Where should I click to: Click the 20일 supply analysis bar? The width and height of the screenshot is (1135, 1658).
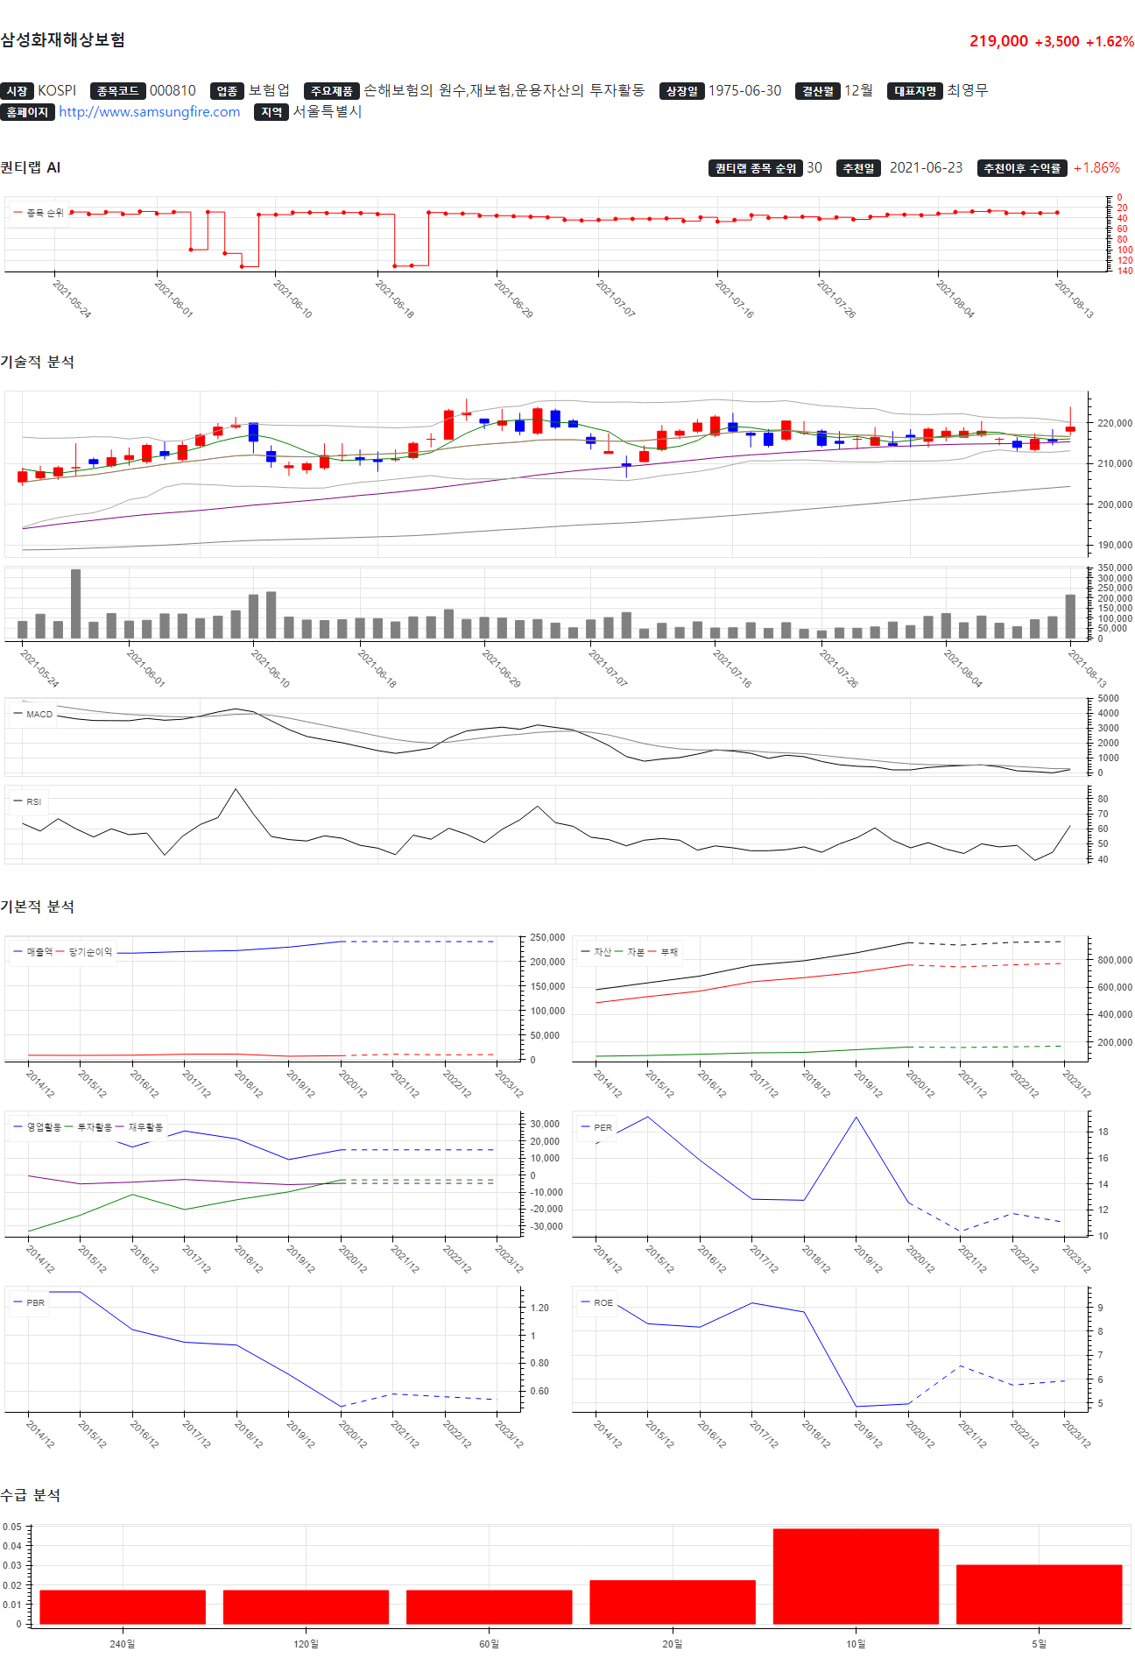(x=673, y=1602)
